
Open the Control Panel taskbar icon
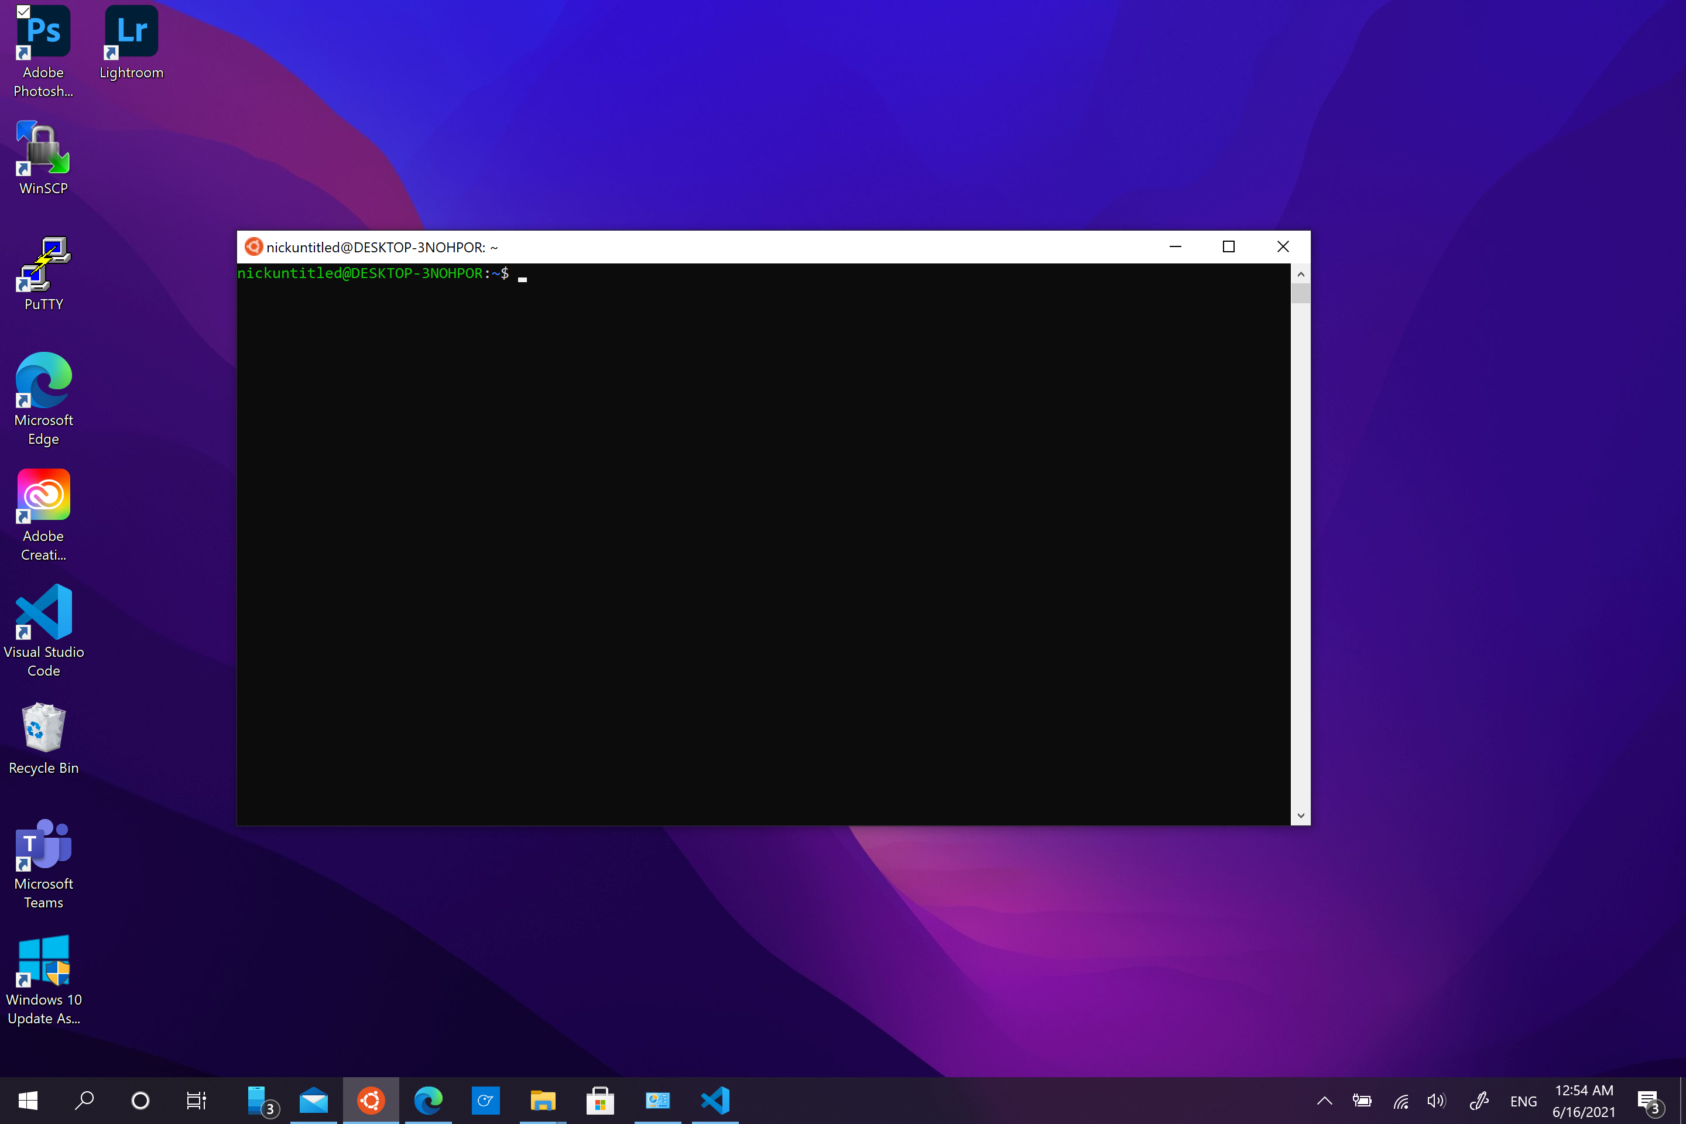click(x=657, y=1101)
